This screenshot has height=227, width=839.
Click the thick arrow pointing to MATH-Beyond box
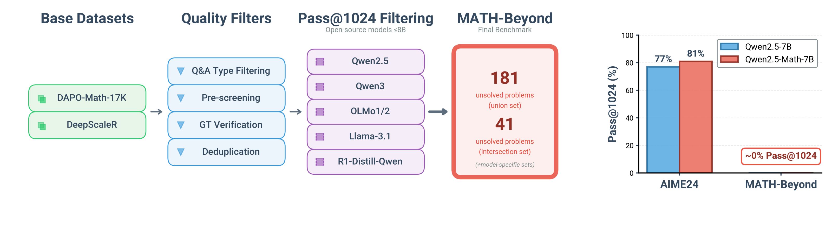(438, 112)
